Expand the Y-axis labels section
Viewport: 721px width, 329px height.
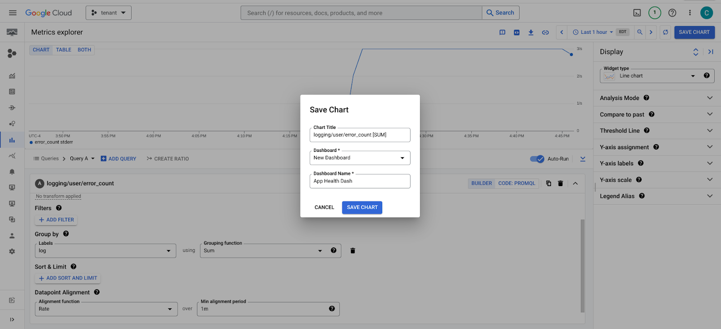point(657,163)
